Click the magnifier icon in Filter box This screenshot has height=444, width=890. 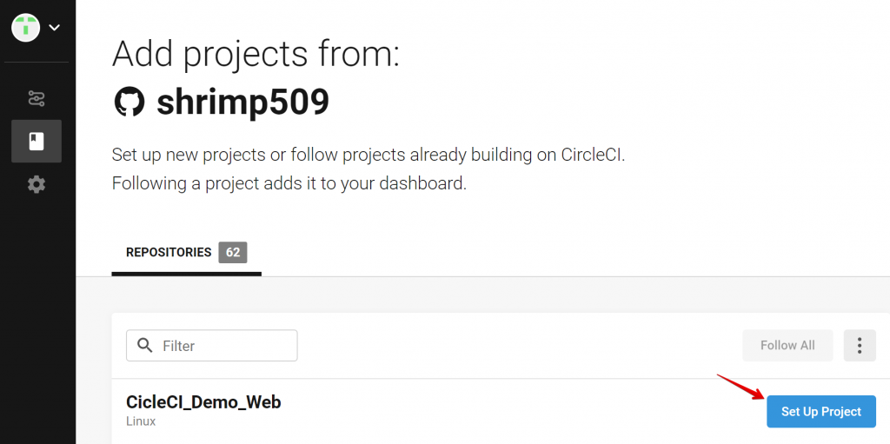tap(145, 345)
